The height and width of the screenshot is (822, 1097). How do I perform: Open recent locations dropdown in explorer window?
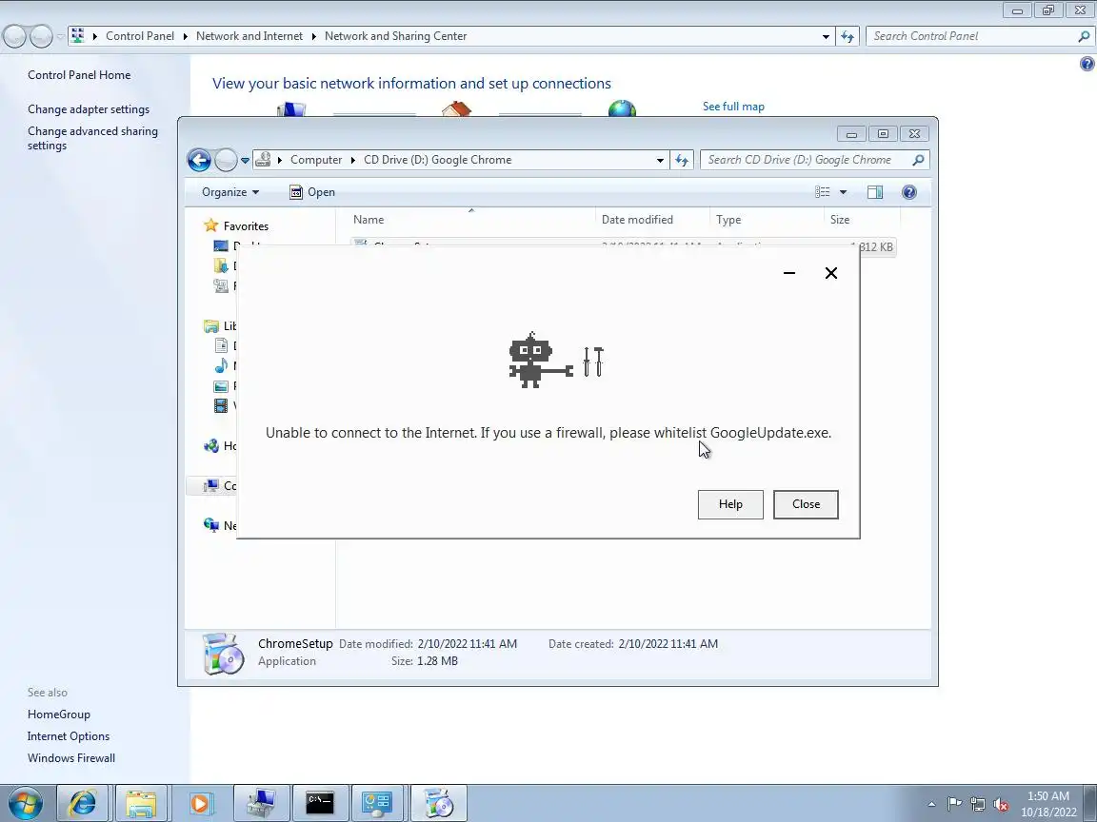[245, 160]
